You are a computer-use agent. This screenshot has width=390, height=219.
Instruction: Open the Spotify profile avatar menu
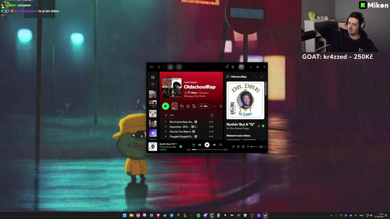click(241, 67)
